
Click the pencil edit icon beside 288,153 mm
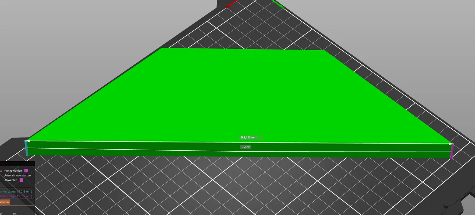click(262, 137)
